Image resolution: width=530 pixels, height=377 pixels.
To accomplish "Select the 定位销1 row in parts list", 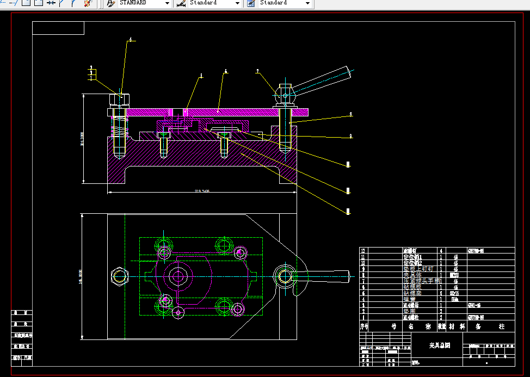I will (x=437, y=257).
